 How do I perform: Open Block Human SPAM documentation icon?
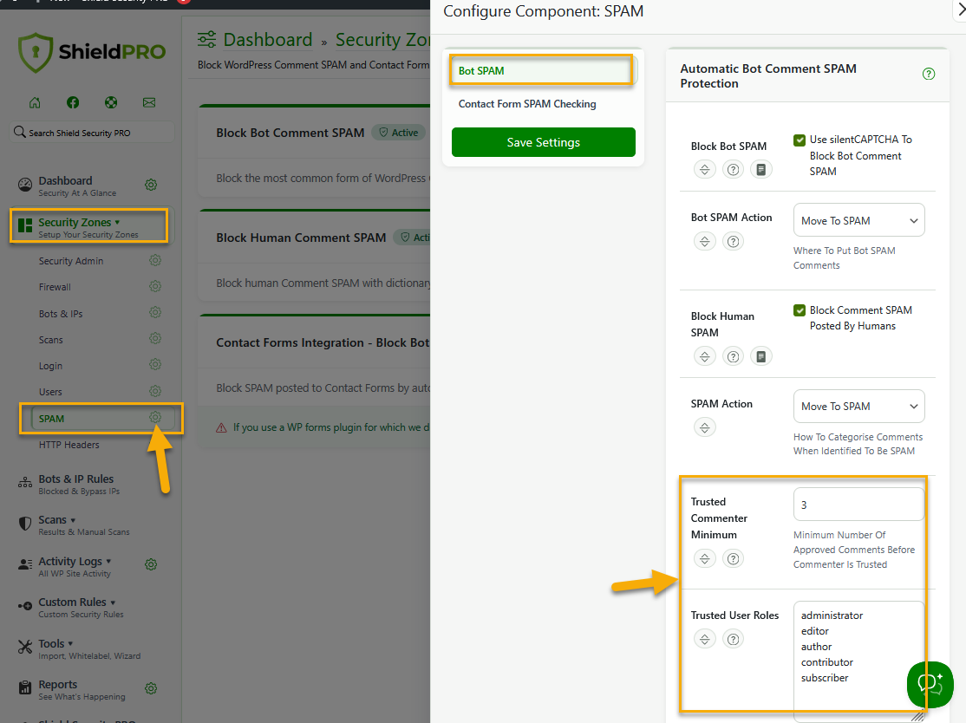point(760,356)
